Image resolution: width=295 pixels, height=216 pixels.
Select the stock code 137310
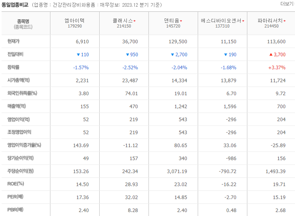[x=223, y=26]
